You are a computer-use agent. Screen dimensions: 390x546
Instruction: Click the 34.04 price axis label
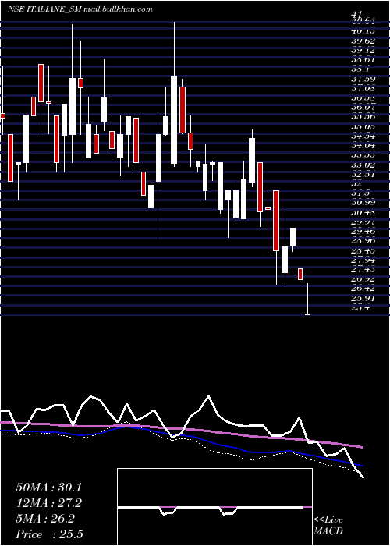[363, 147]
